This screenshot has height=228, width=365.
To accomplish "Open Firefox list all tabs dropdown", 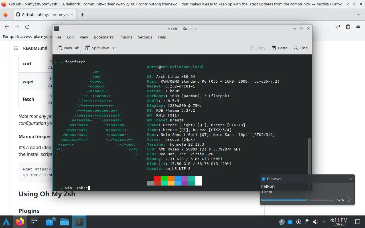I will tap(359, 15).
